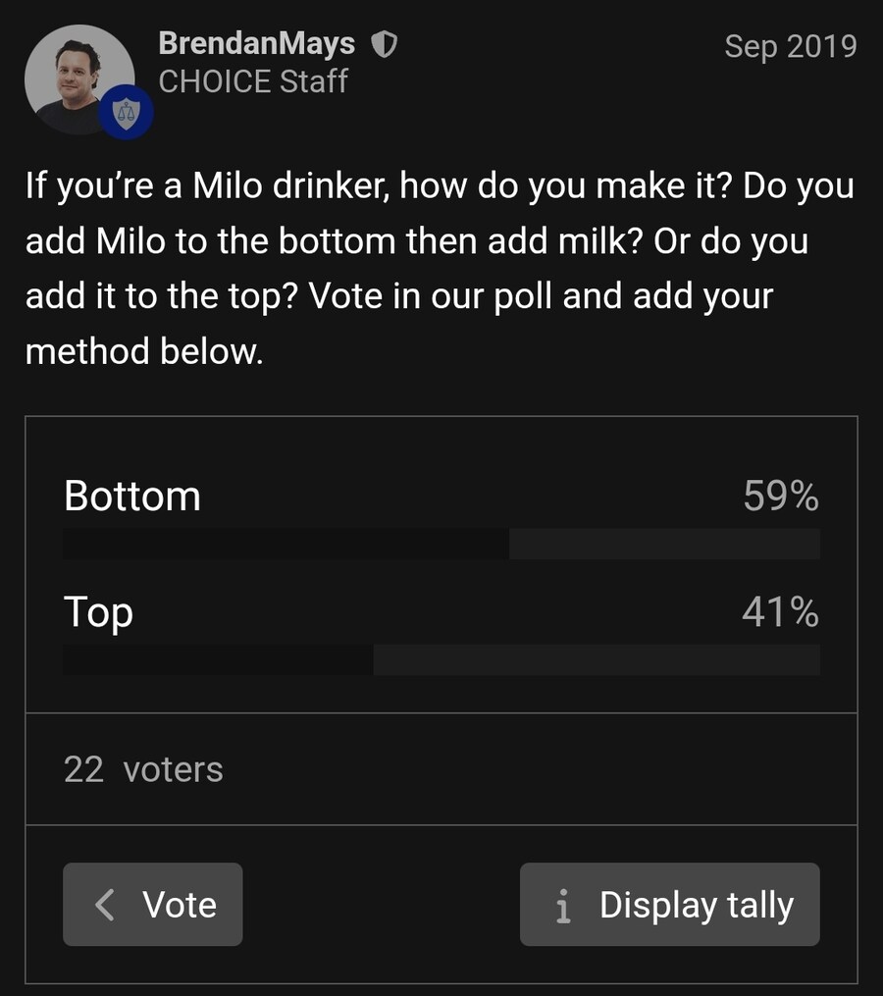Click the Bottom option's progress bar

[x=441, y=544]
